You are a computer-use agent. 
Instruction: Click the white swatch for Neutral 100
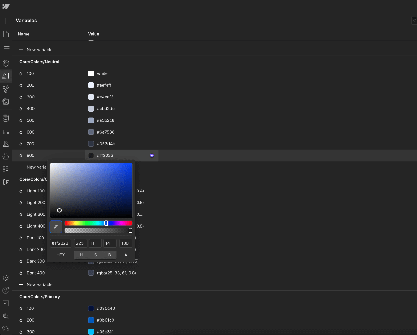pyautogui.click(x=91, y=73)
